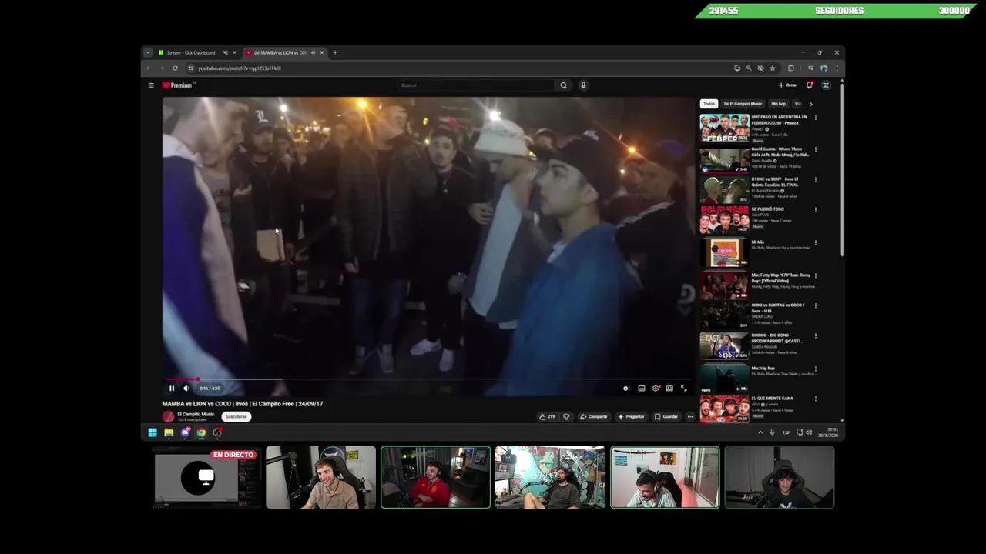Screen dimensions: 986x554
Task: Click the Preguntar button
Action: [631, 416]
